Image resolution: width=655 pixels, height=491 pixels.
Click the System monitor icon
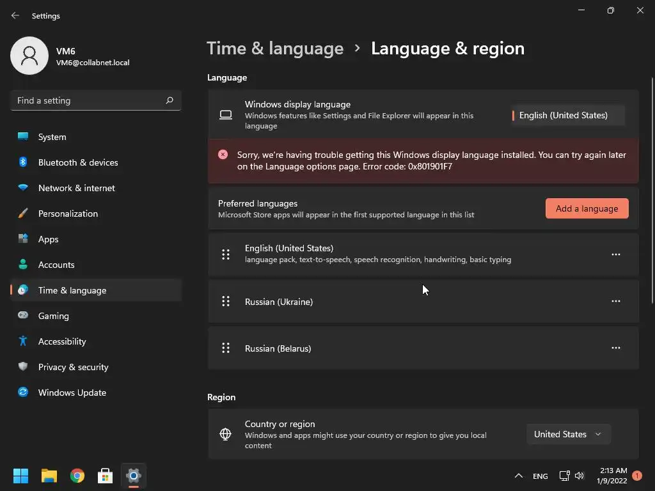[x=23, y=137]
